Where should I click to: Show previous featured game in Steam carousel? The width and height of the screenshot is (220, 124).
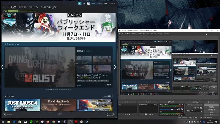coord(2,67)
